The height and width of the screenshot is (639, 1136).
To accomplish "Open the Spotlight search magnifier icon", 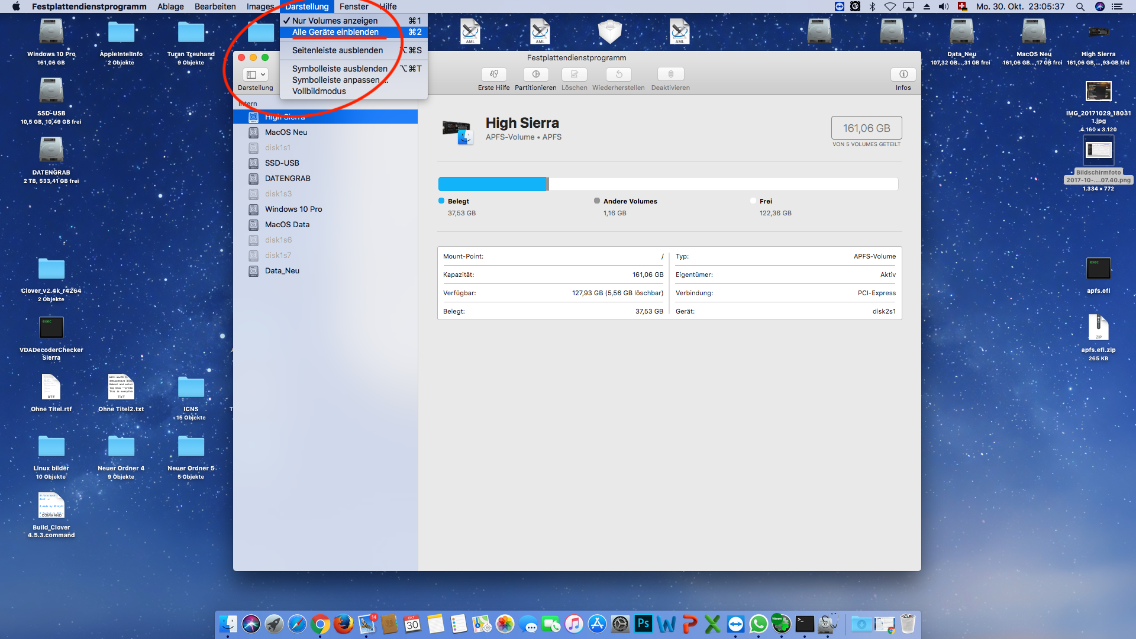I will [1080, 7].
